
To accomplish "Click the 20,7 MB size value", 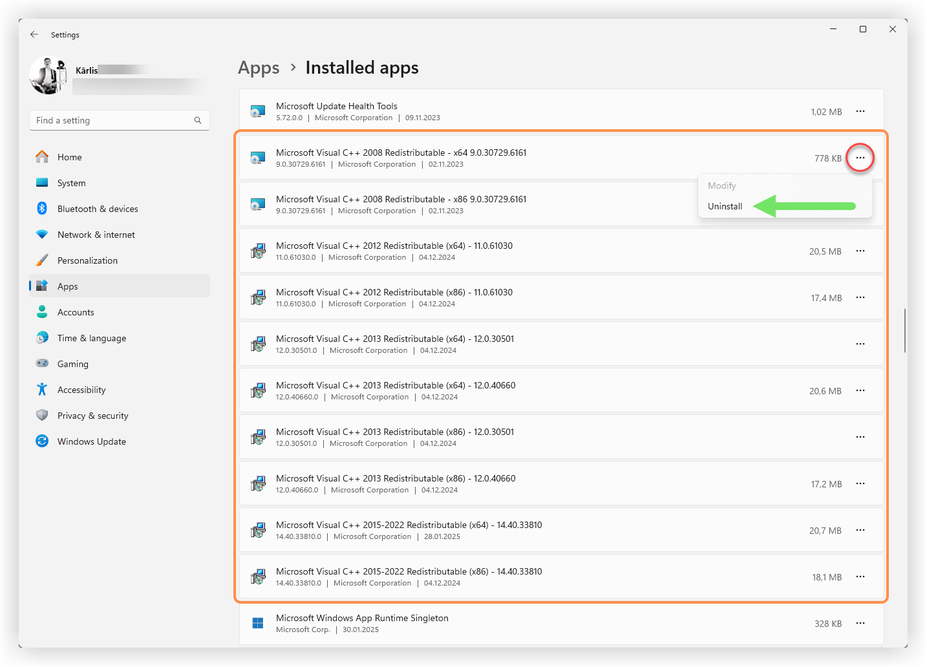I will (x=825, y=531).
